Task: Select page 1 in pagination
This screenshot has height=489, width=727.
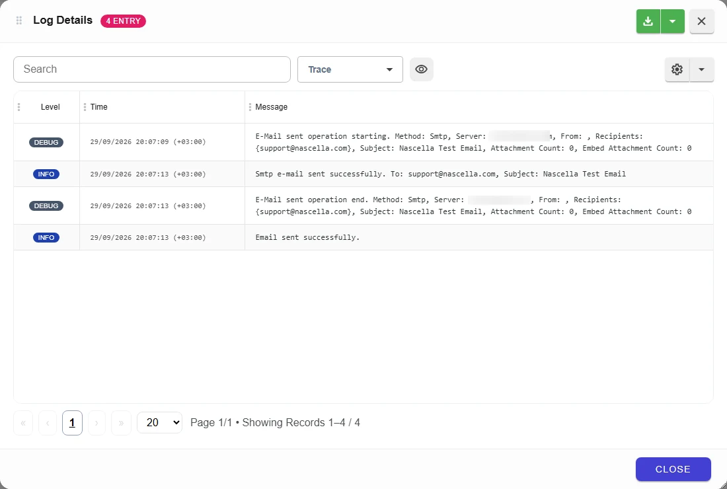Action: point(72,423)
